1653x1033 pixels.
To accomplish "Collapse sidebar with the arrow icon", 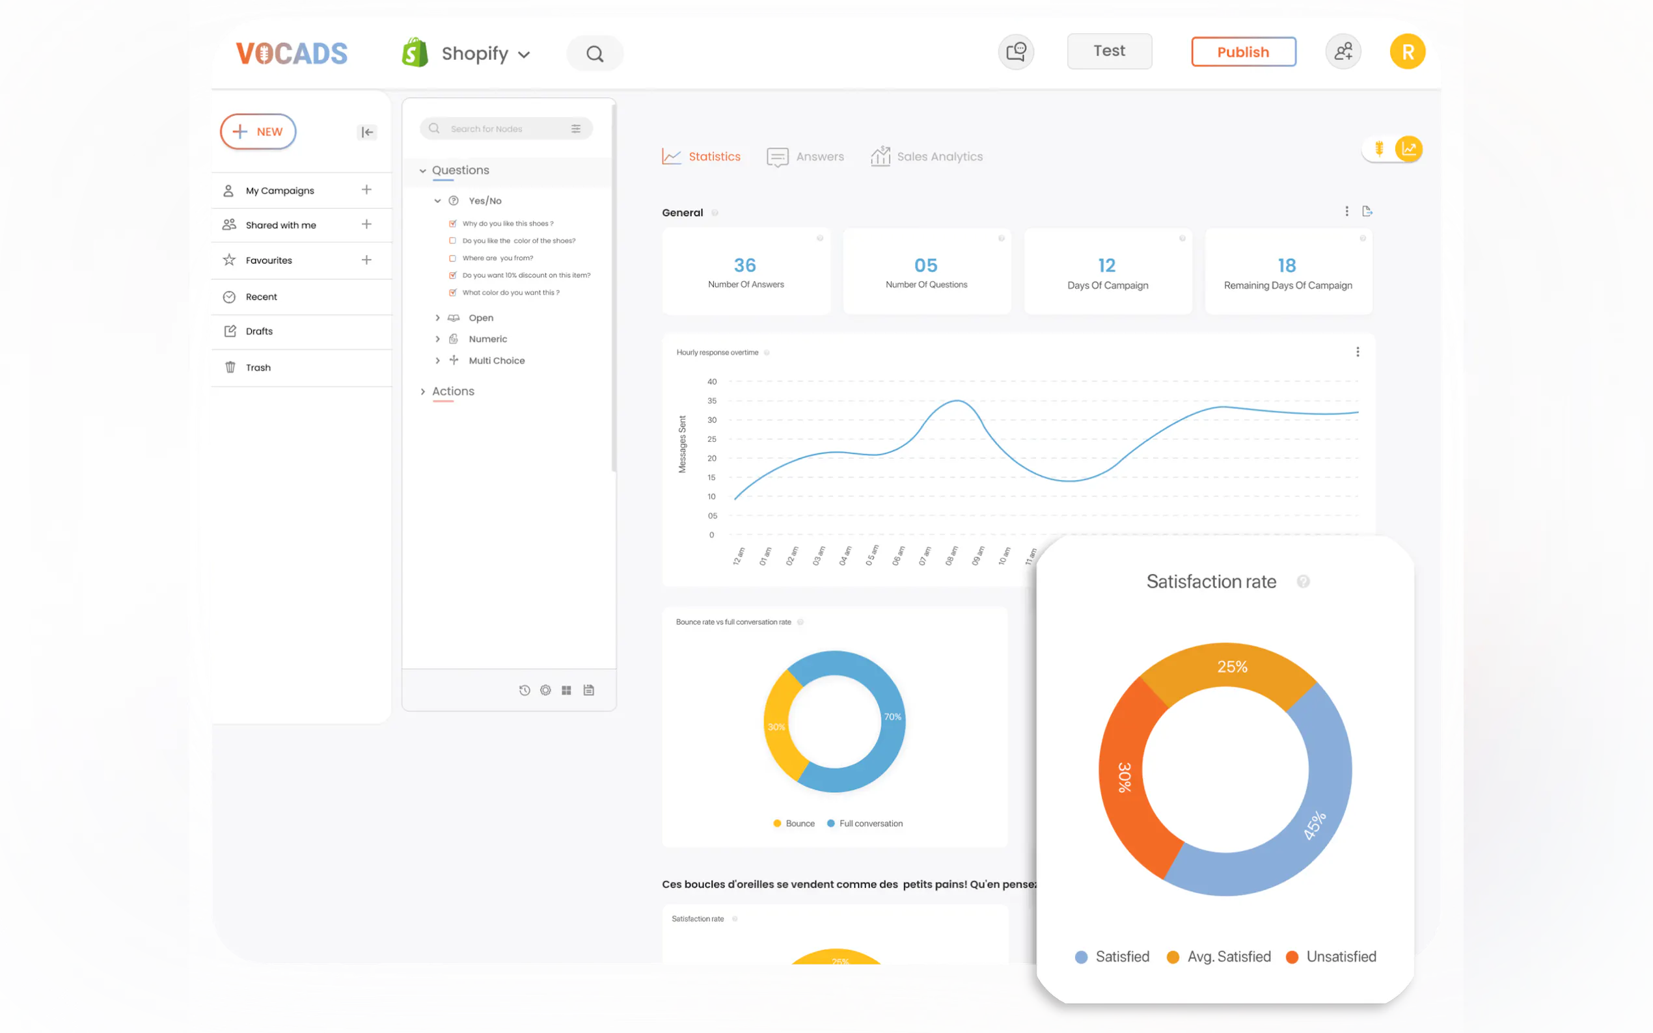I will tap(367, 132).
